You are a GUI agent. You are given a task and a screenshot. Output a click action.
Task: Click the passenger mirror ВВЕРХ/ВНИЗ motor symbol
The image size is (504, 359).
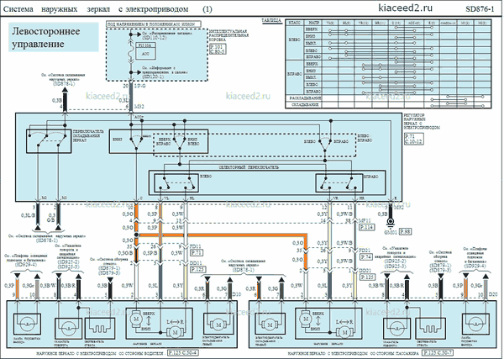tap(306, 319)
